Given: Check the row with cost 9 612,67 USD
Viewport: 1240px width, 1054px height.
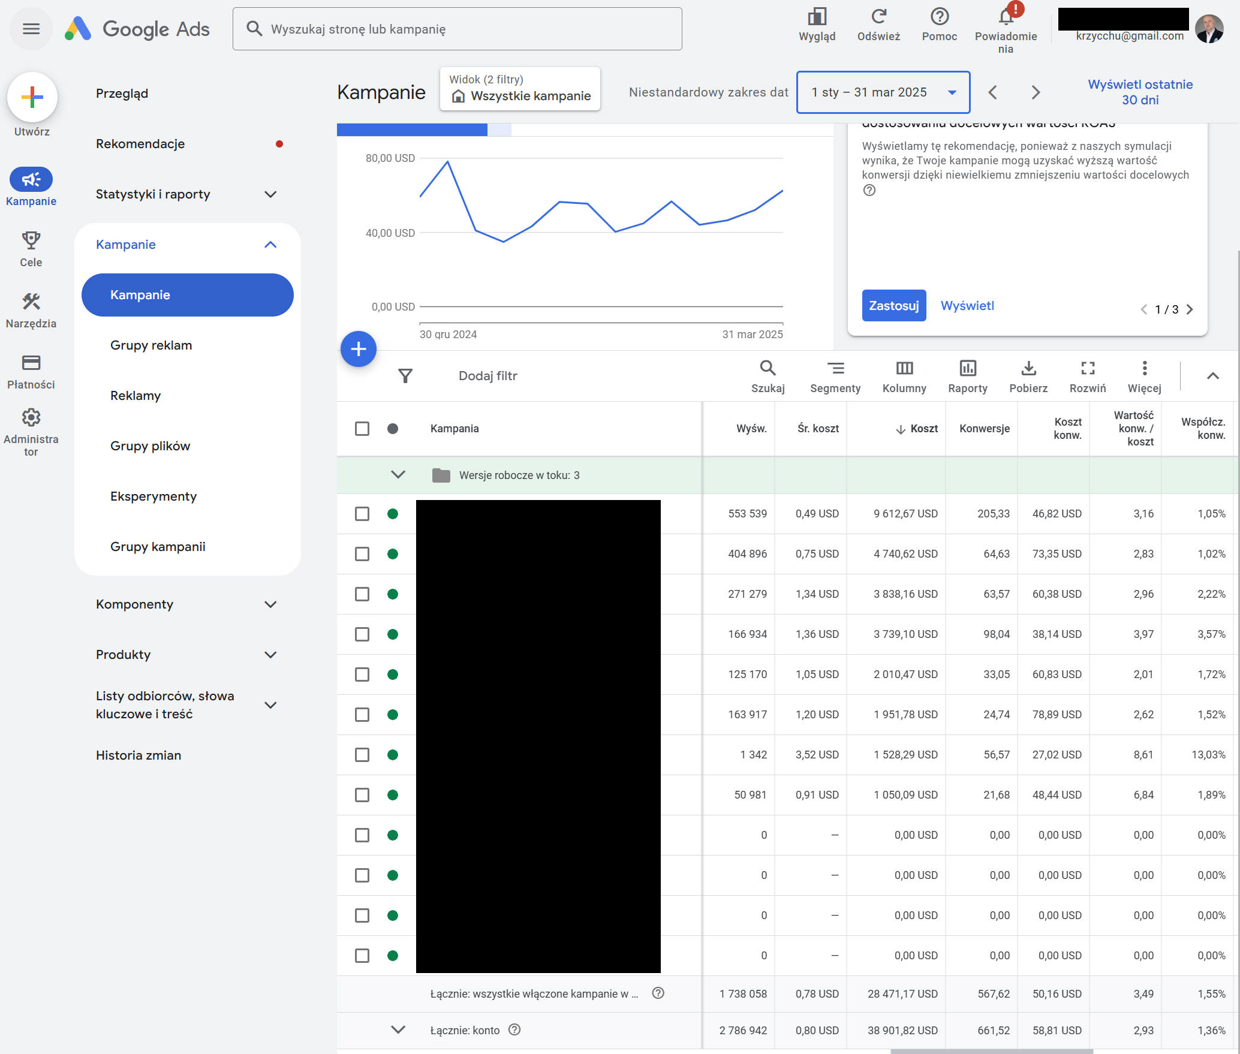Looking at the screenshot, I should point(362,514).
